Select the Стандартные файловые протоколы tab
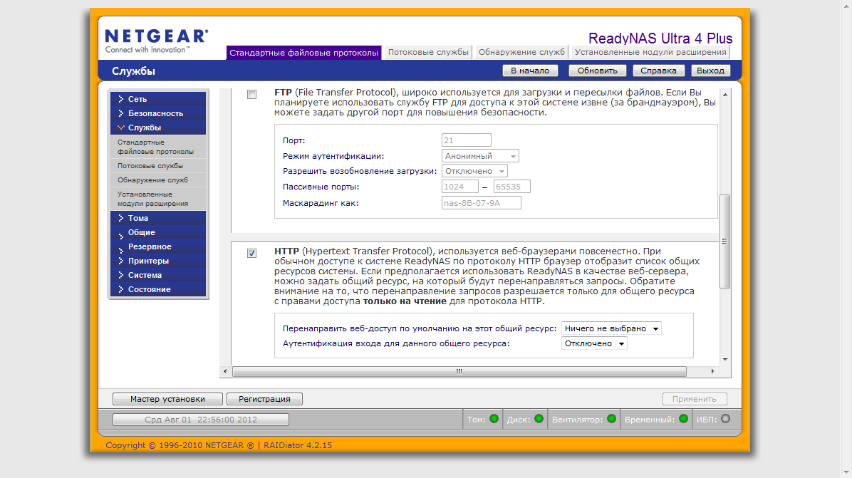 [303, 53]
